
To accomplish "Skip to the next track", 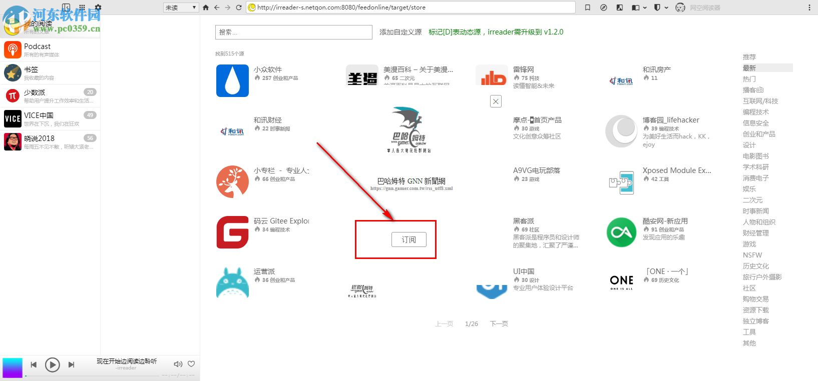I will pos(71,365).
